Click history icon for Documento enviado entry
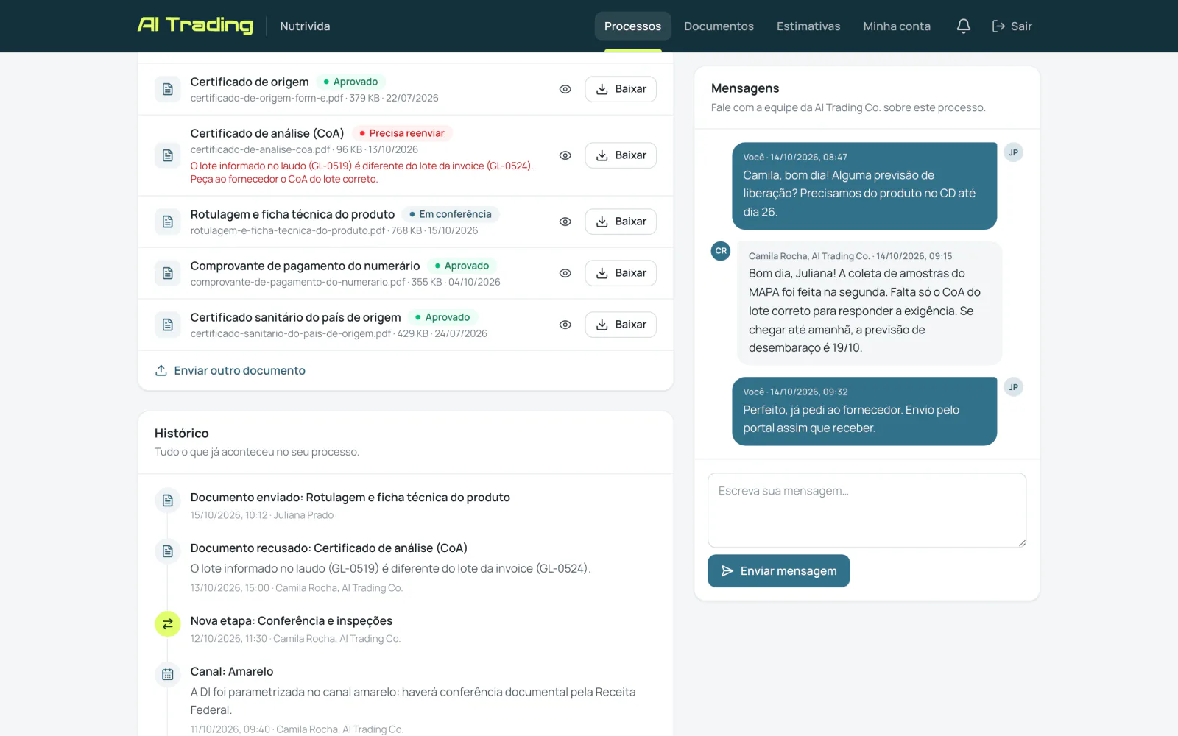Viewport: 1178px width, 736px height. click(x=168, y=500)
